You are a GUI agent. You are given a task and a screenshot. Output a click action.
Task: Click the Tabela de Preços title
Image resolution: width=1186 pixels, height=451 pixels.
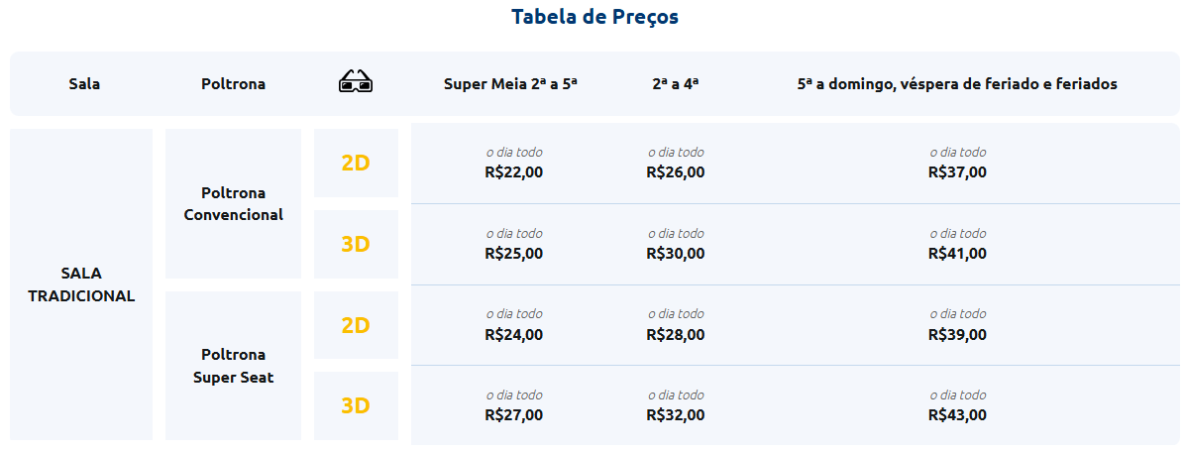[x=594, y=17]
